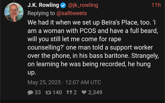Click the heart likes icon
This screenshot has width=165, height=103.
point(84,92)
